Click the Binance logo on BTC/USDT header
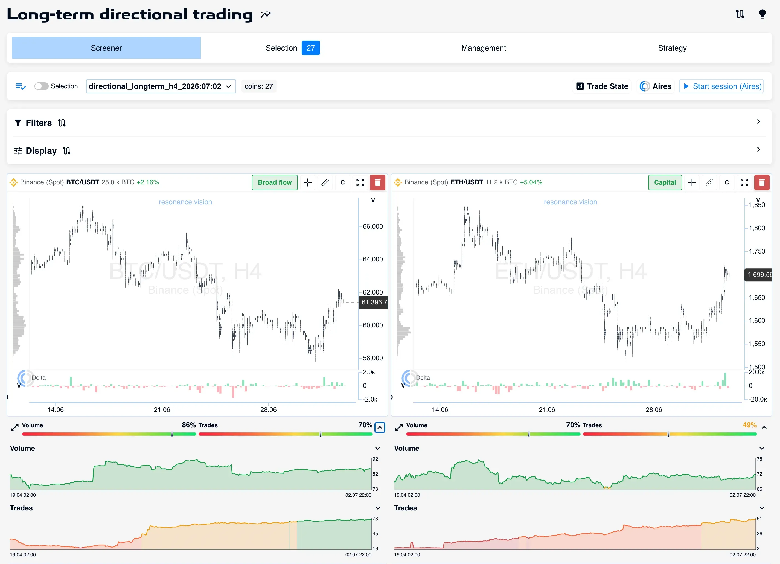The width and height of the screenshot is (780, 564). 14,182
